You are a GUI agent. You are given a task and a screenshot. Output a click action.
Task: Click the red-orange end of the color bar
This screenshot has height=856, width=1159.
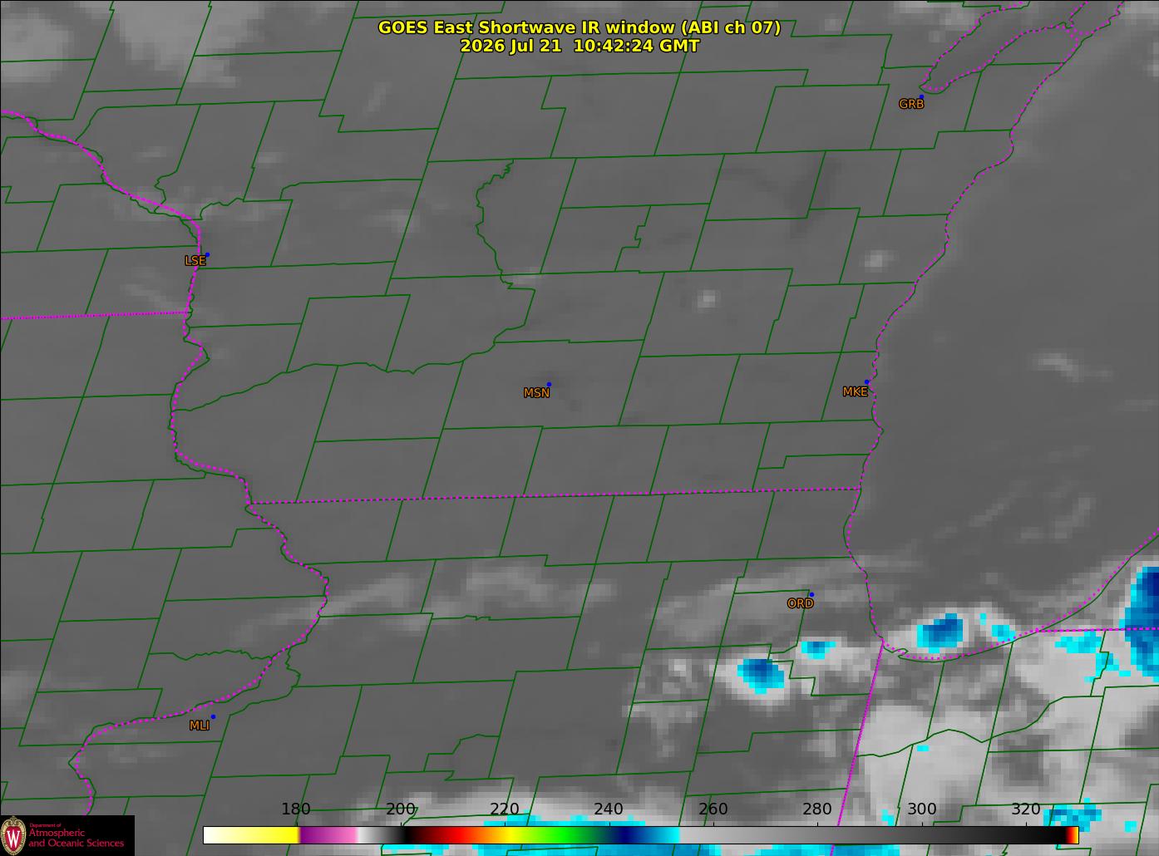coord(1073,834)
